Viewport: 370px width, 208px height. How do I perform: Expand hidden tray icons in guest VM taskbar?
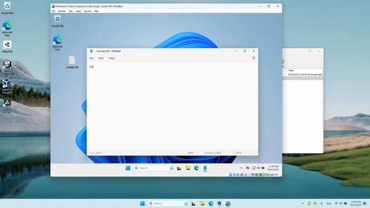pos(242,168)
